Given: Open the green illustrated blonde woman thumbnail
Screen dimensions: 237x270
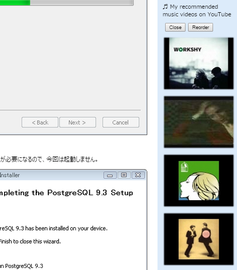Looking at the screenshot, I should pos(199,180).
